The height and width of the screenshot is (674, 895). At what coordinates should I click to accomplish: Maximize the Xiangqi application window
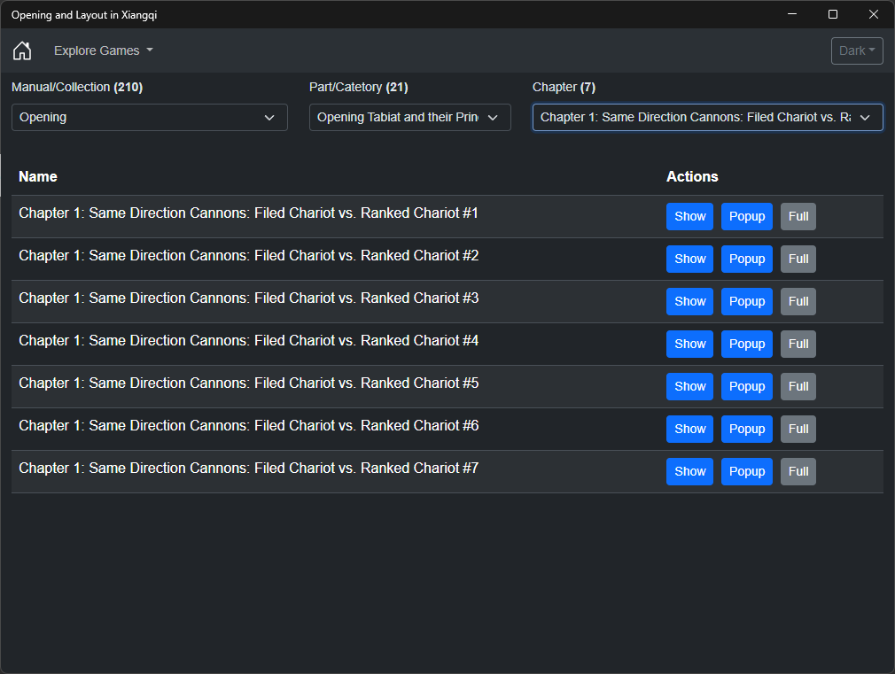[833, 14]
